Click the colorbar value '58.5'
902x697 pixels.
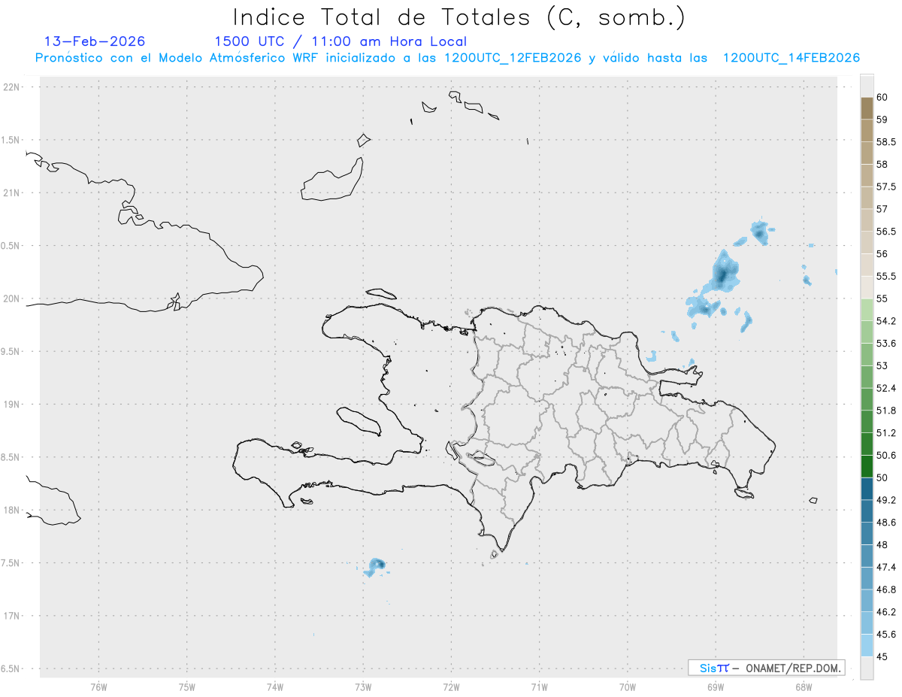pyautogui.click(x=886, y=142)
